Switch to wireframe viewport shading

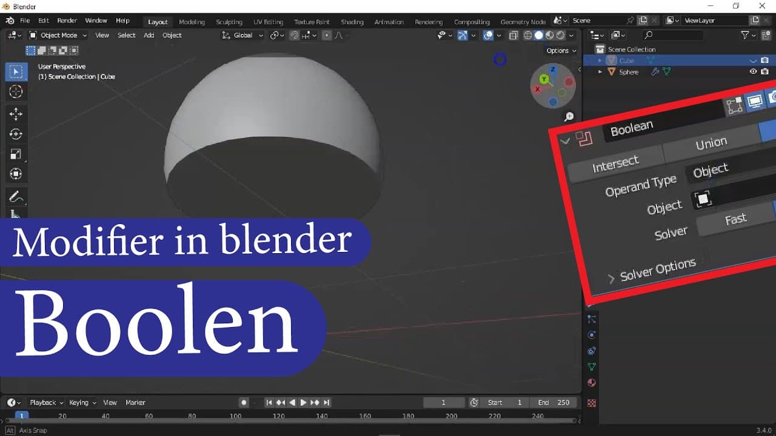(527, 35)
